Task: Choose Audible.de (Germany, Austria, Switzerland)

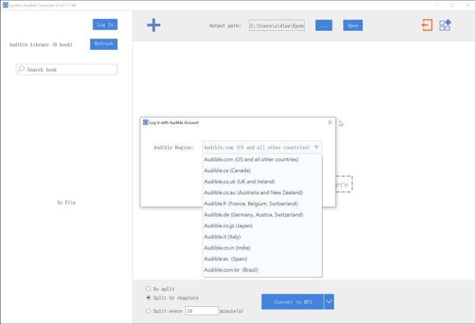Action: click(x=262, y=215)
